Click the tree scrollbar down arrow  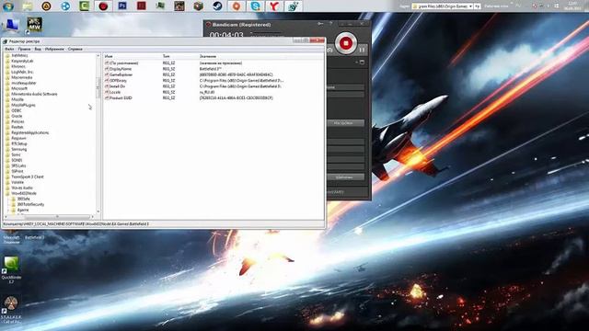point(98,211)
